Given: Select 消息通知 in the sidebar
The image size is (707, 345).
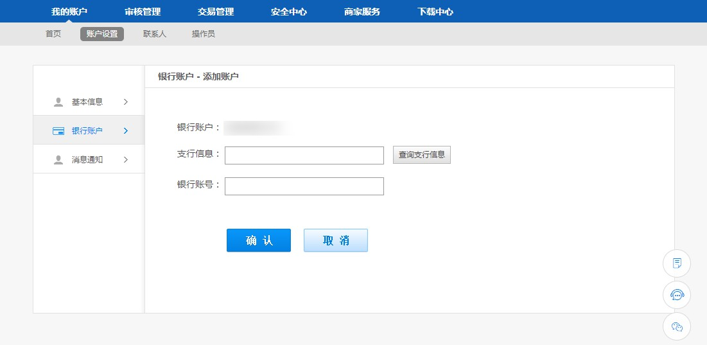Looking at the screenshot, I should (89, 159).
